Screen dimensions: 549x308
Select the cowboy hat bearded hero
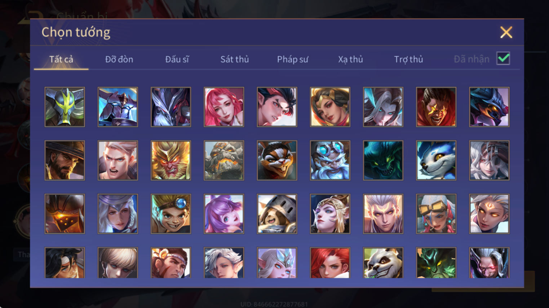(65, 160)
